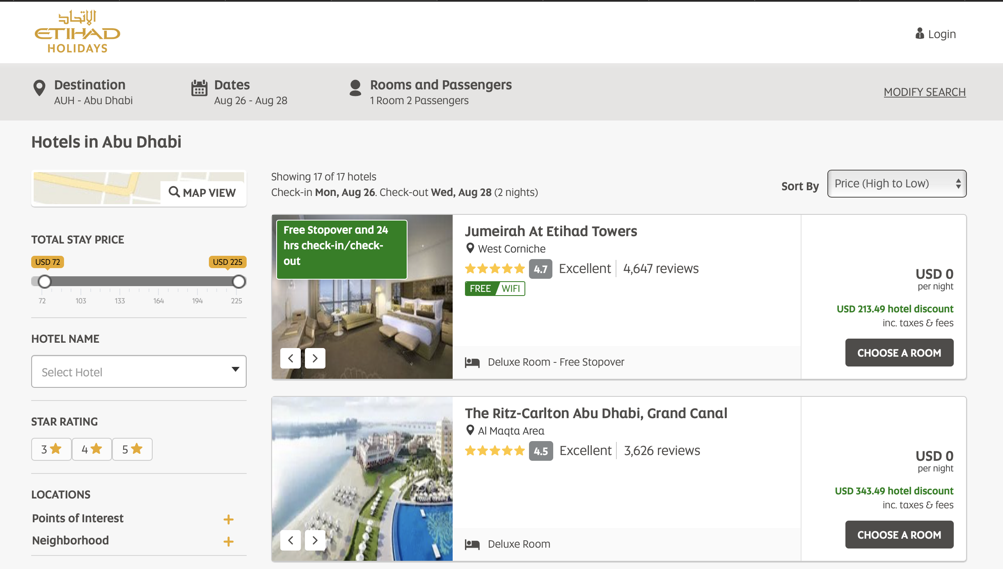Open the Select Hotel dropdown
The height and width of the screenshot is (569, 1003).
click(x=139, y=371)
